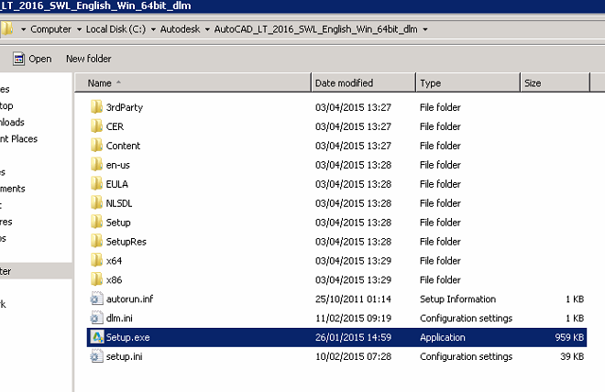This screenshot has height=392, width=605.
Task: Click the NLSDL folder icon
Action: [x=96, y=202]
